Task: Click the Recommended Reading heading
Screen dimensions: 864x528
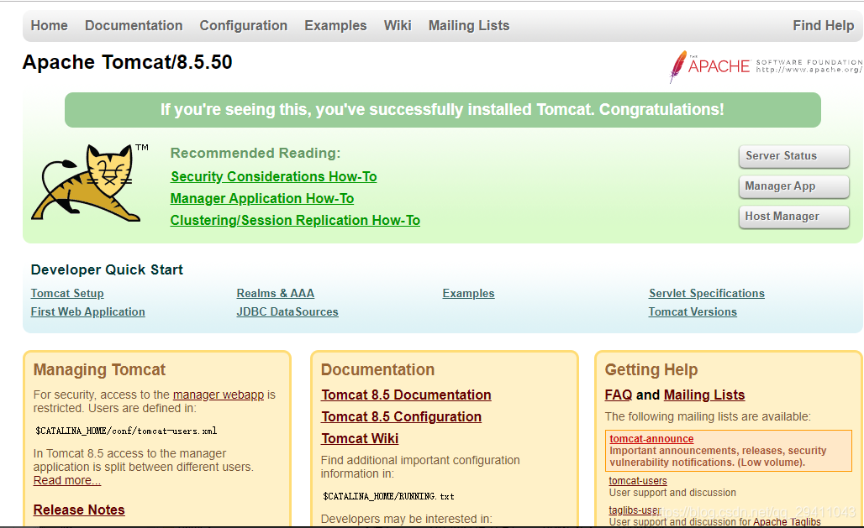Action: (256, 153)
